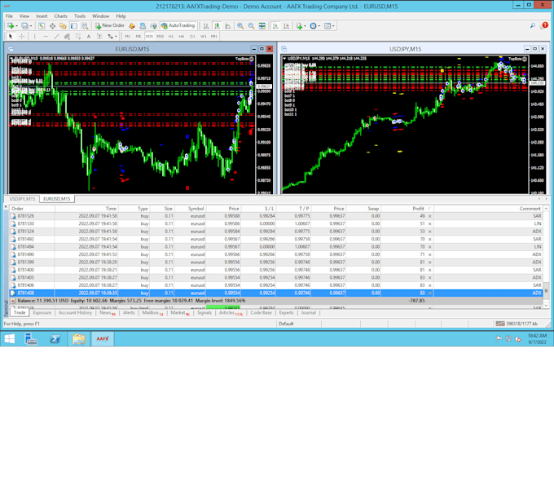Sort orders by the Time column header

tap(86, 209)
